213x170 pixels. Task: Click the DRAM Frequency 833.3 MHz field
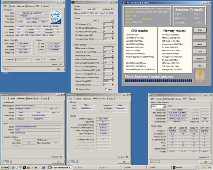[103, 119]
